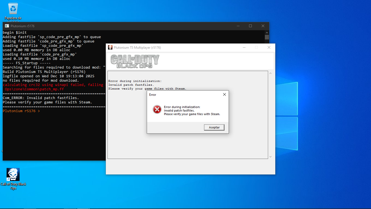The width and height of the screenshot is (371, 209).
Task: Open the Papelera de reciclaje desktop icon
Action: tap(13, 9)
